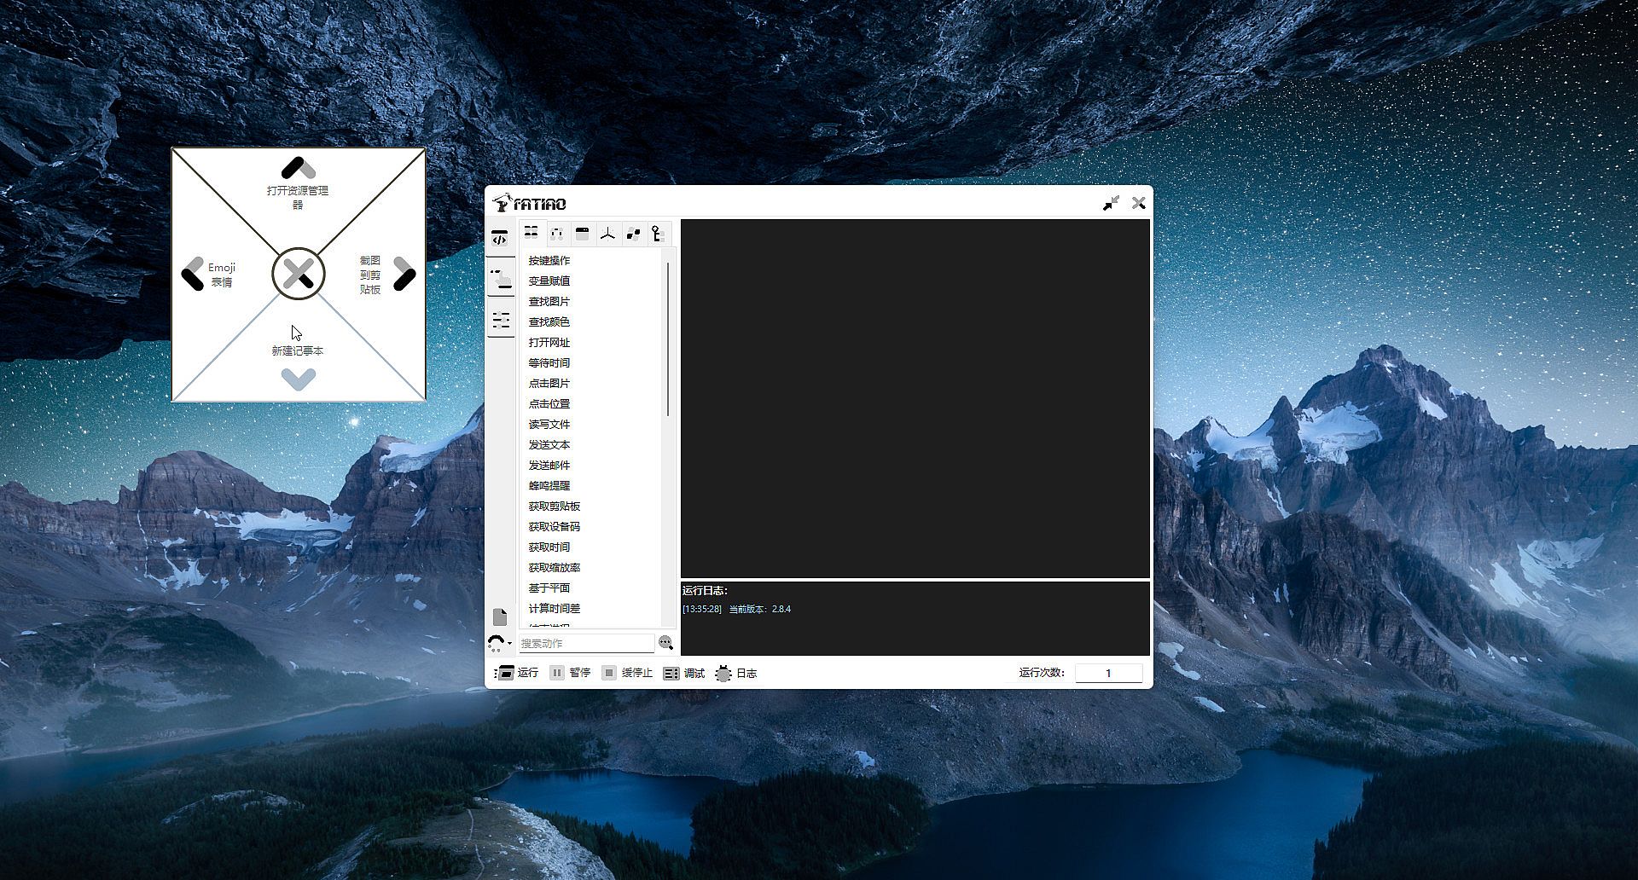The image size is (1638, 880).
Task: Switch to the loop flow tab
Action: [557, 233]
